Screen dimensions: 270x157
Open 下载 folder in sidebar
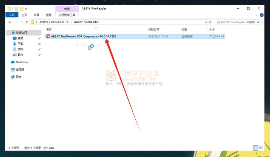click(20, 44)
